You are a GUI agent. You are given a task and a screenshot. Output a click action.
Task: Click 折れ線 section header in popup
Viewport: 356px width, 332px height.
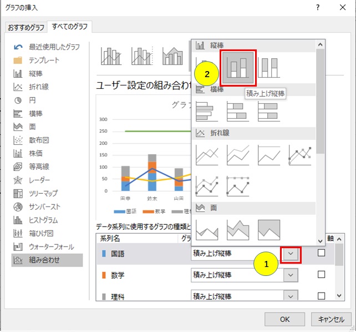pos(253,133)
